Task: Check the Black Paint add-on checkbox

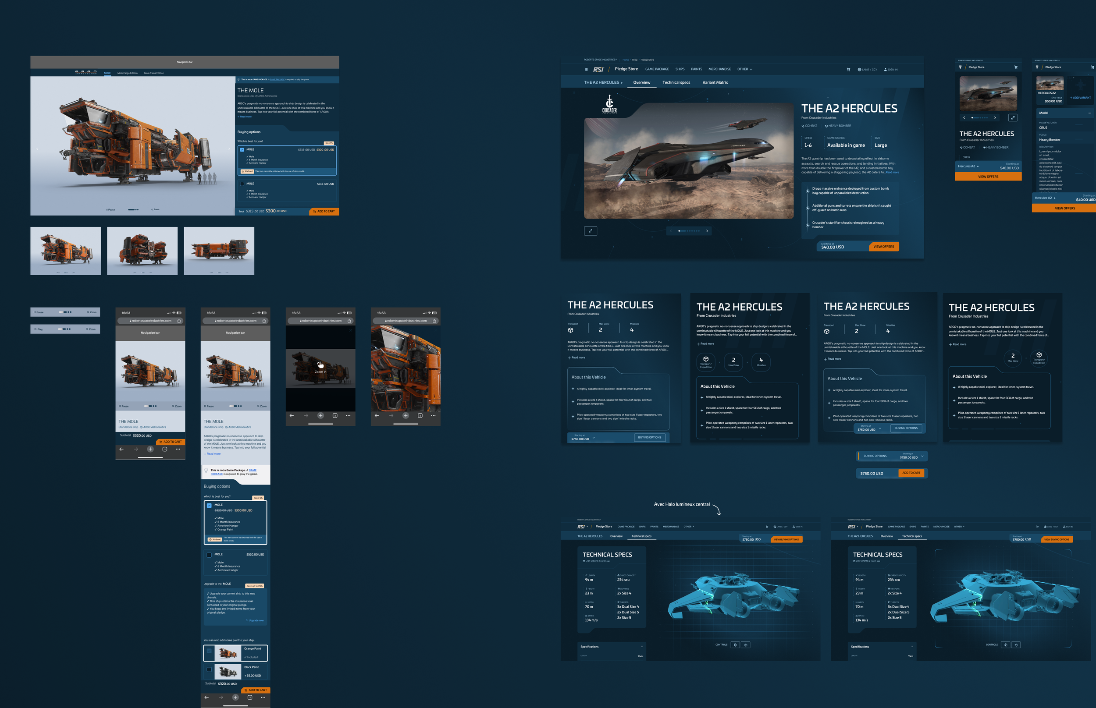Action: (209, 669)
